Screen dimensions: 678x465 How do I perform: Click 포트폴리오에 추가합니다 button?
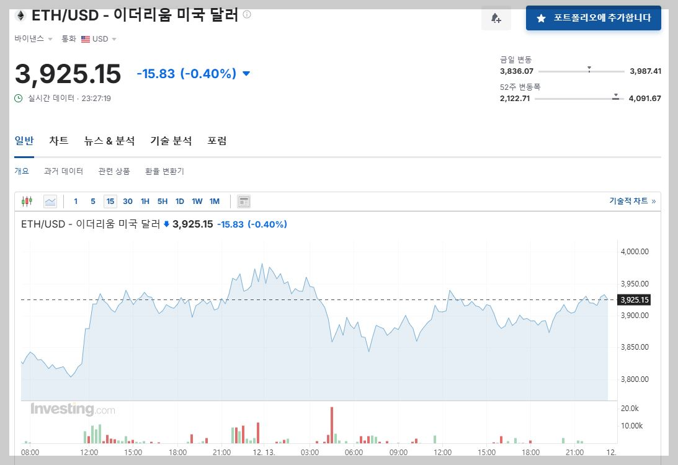[593, 18]
